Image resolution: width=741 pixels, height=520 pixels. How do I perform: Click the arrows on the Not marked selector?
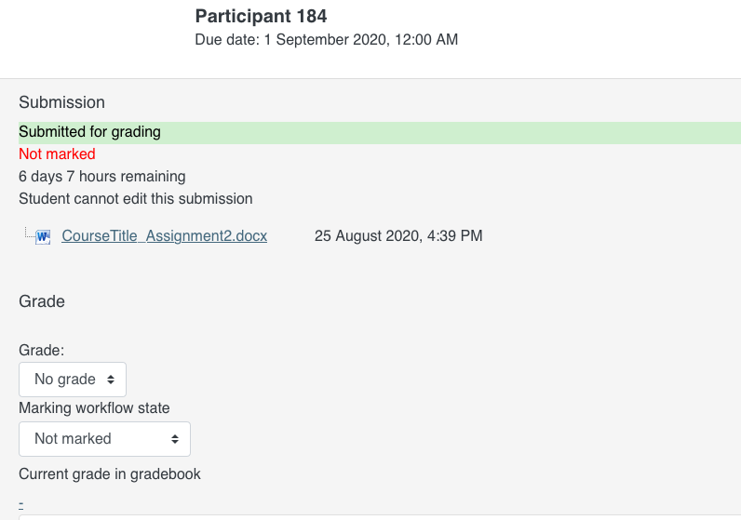point(175,439)
